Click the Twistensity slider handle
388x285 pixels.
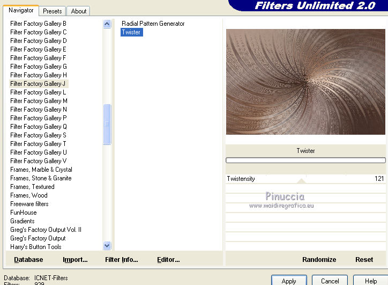pyautogui.click(x=301, y=181)
